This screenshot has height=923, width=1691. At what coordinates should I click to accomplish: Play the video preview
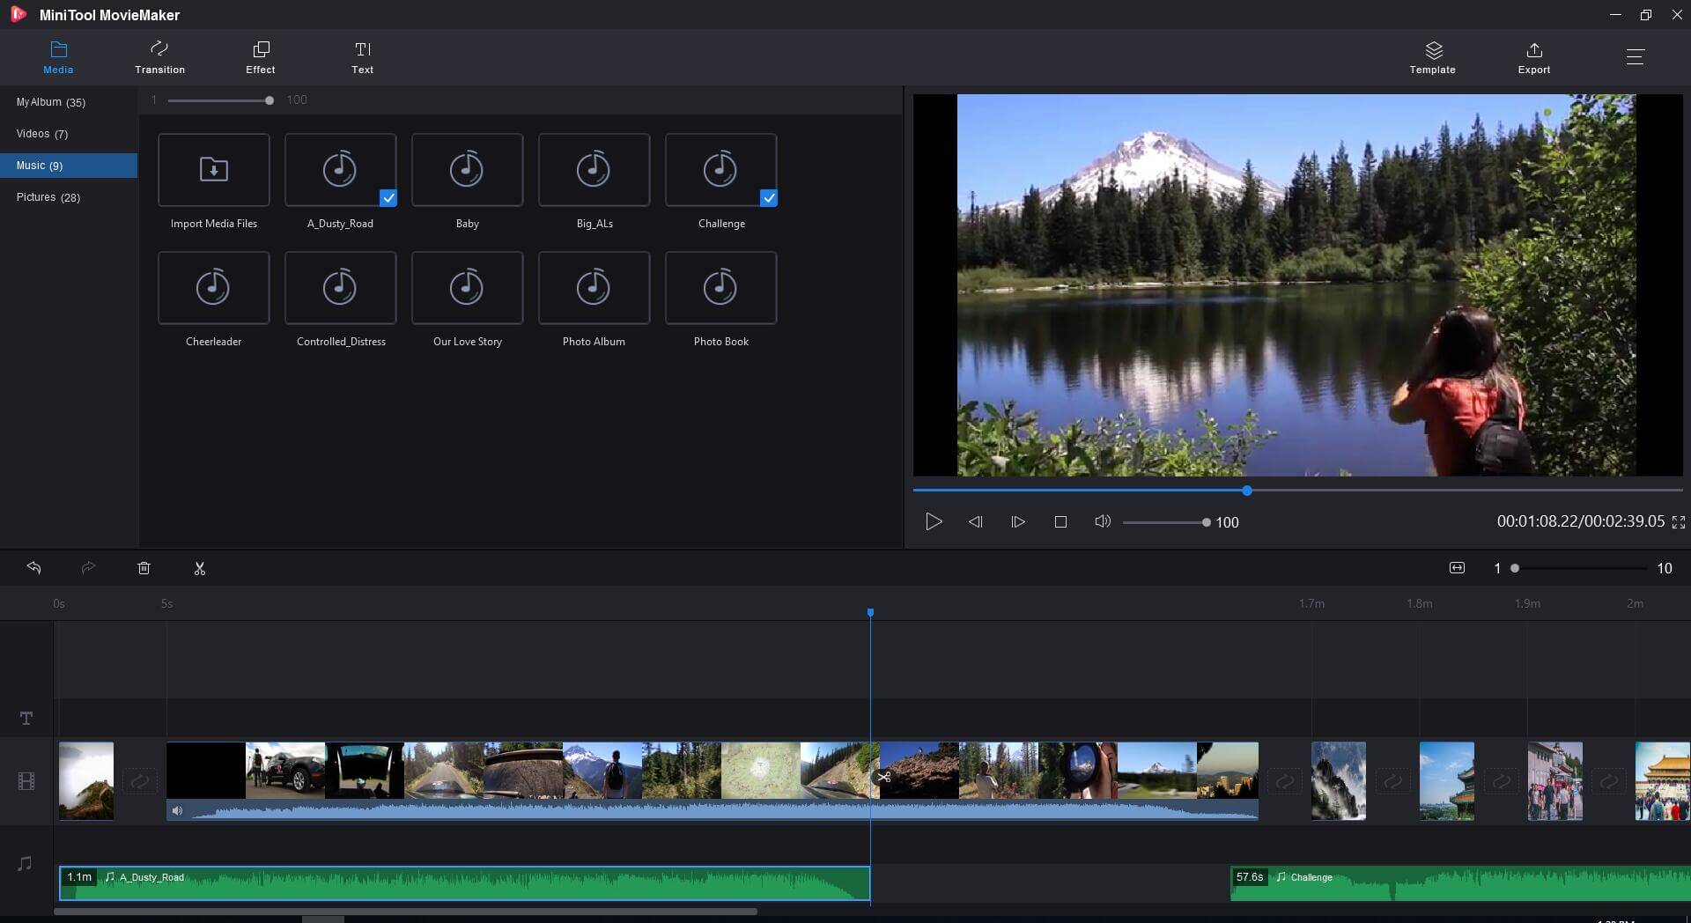click(934, 522)
